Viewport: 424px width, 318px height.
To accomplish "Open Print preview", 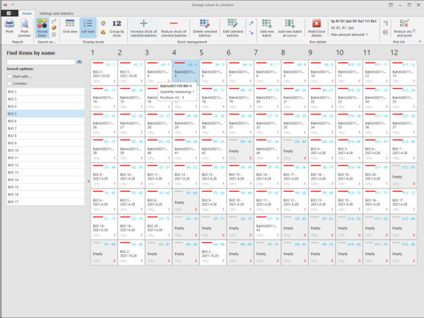I will (x=25, y=25).
